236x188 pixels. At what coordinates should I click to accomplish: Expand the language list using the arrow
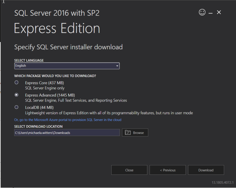click(x=117, y=66)
